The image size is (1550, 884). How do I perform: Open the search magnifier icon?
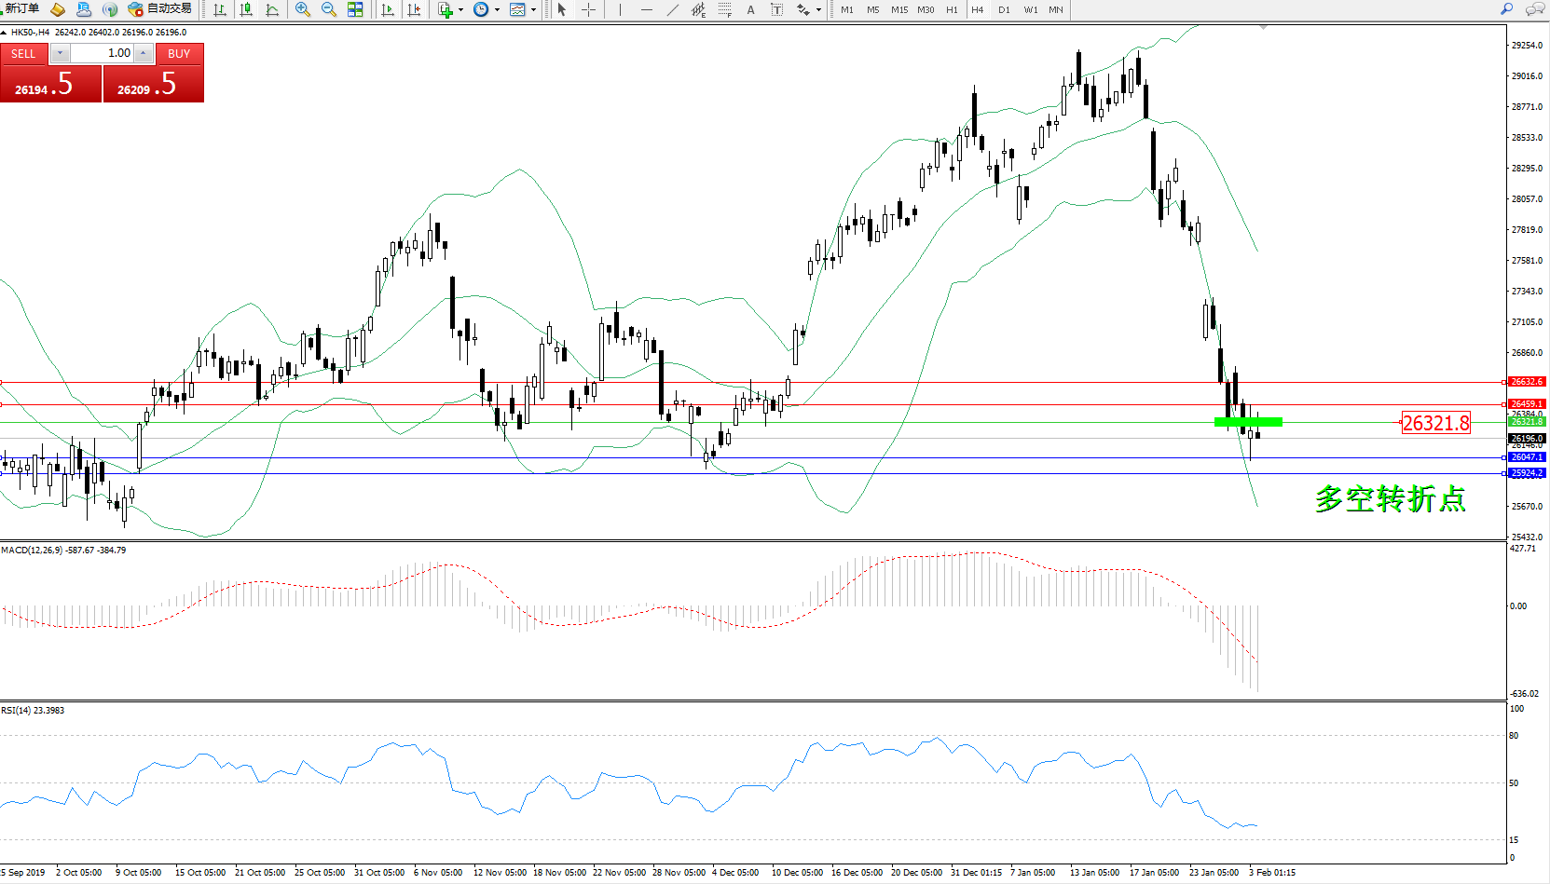pyautogui.click(x=1506, y=9)
